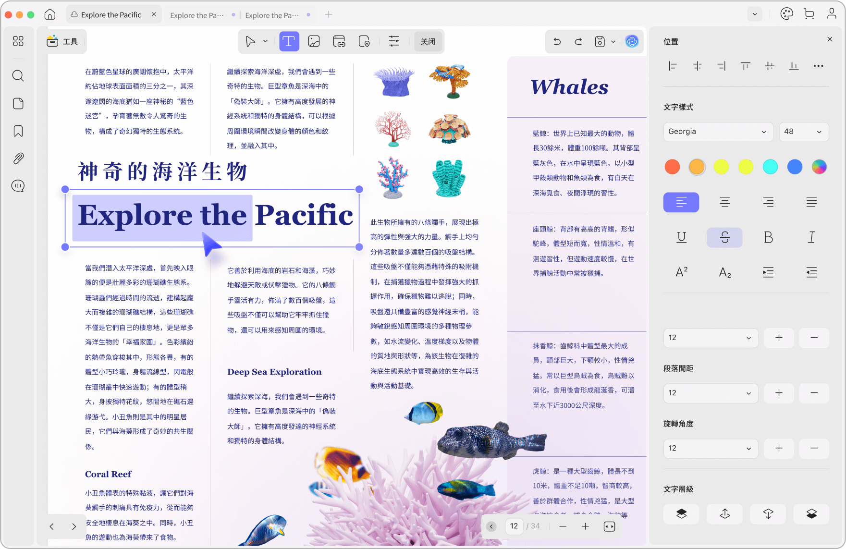Open the rainbow custom color picker
Screen dimensions: 846x549
(819, 167)
